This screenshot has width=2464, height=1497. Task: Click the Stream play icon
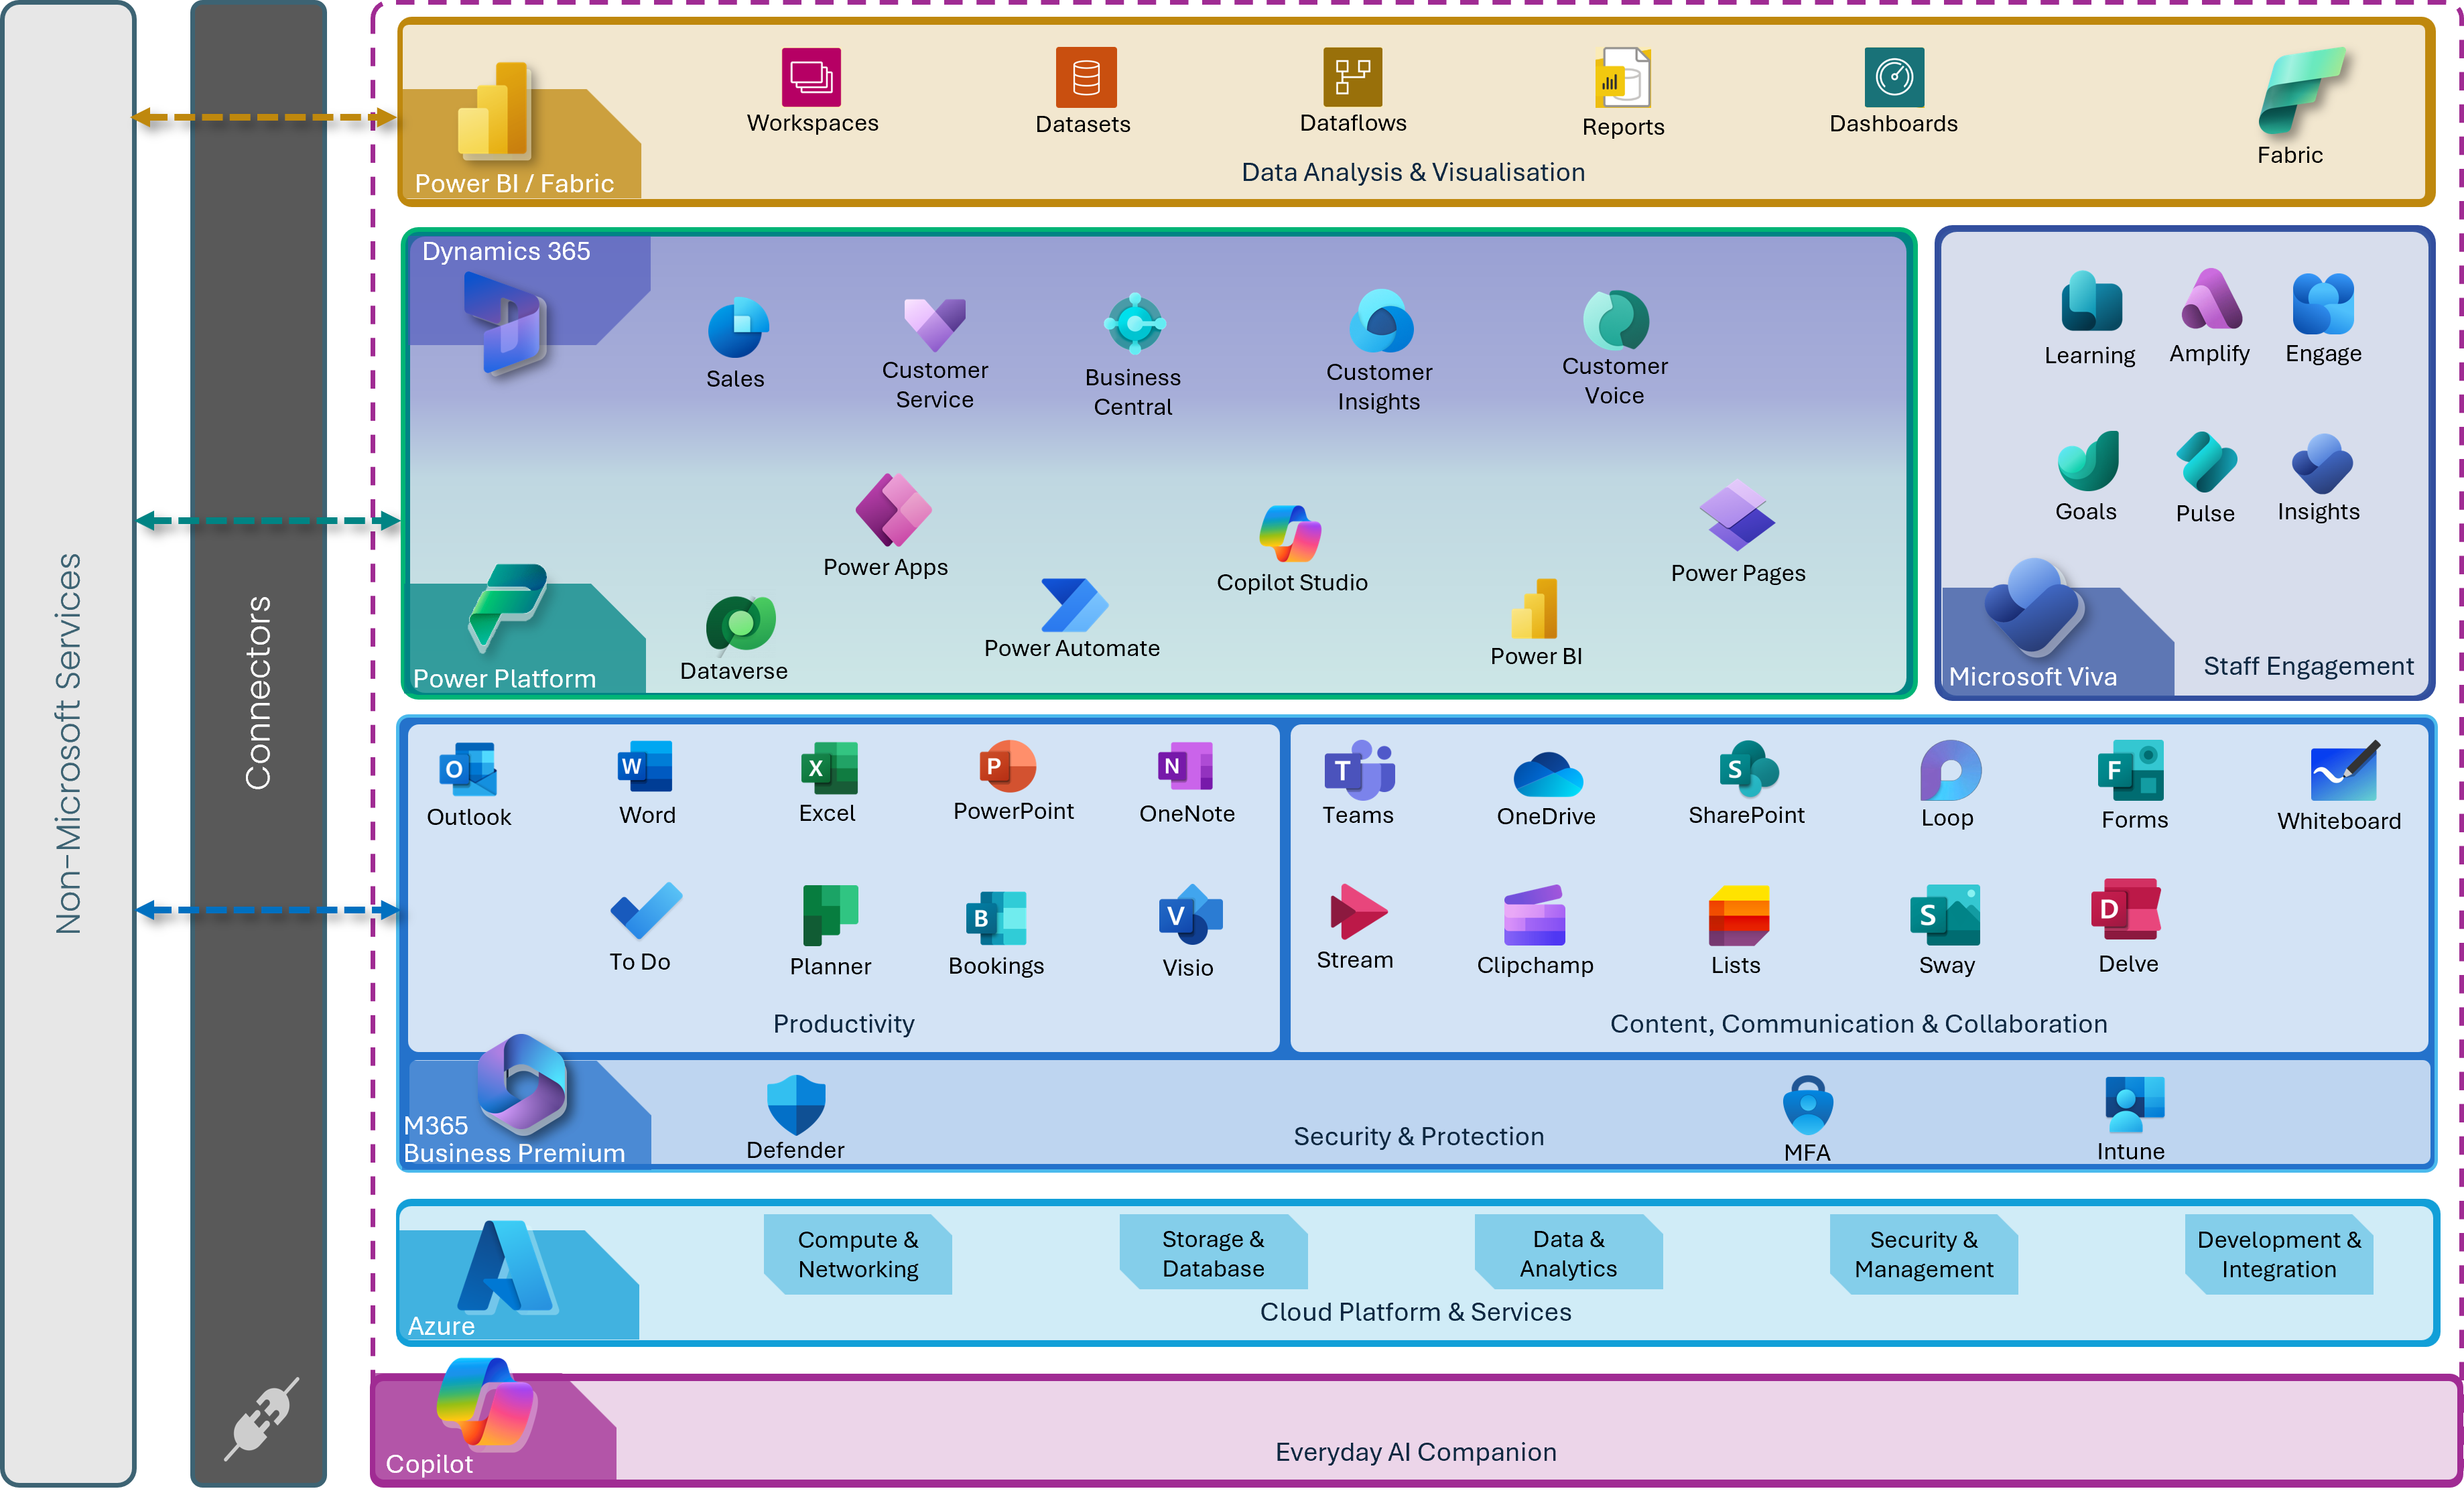pyautogui.click(x=1358, y=911)
